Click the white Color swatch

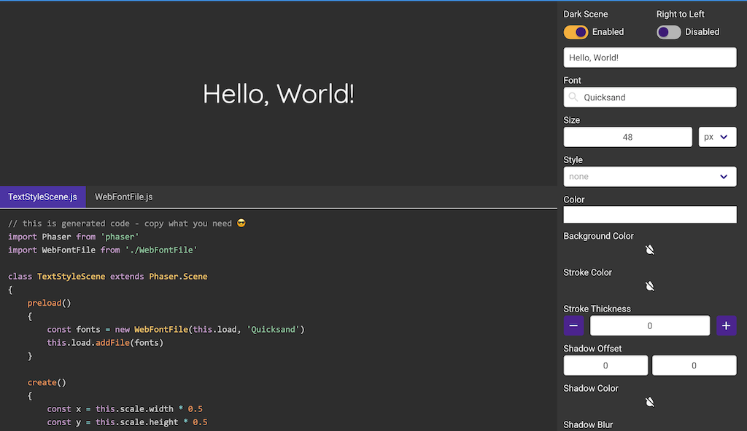click(649, 215)
